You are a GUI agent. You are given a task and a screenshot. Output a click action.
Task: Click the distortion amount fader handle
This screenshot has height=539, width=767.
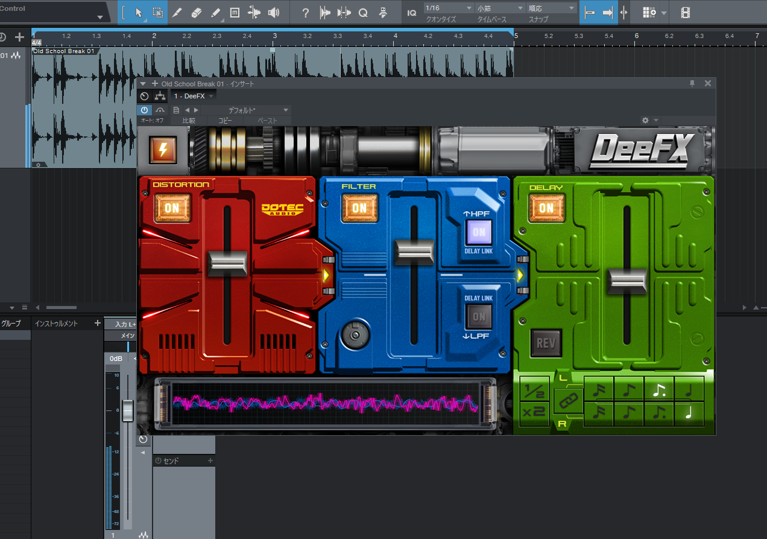coord(227,264)
